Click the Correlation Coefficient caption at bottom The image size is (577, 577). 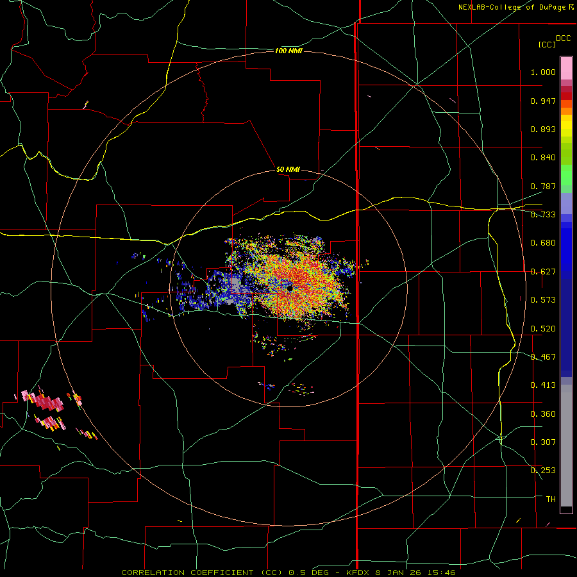click(x=288, y=573)
